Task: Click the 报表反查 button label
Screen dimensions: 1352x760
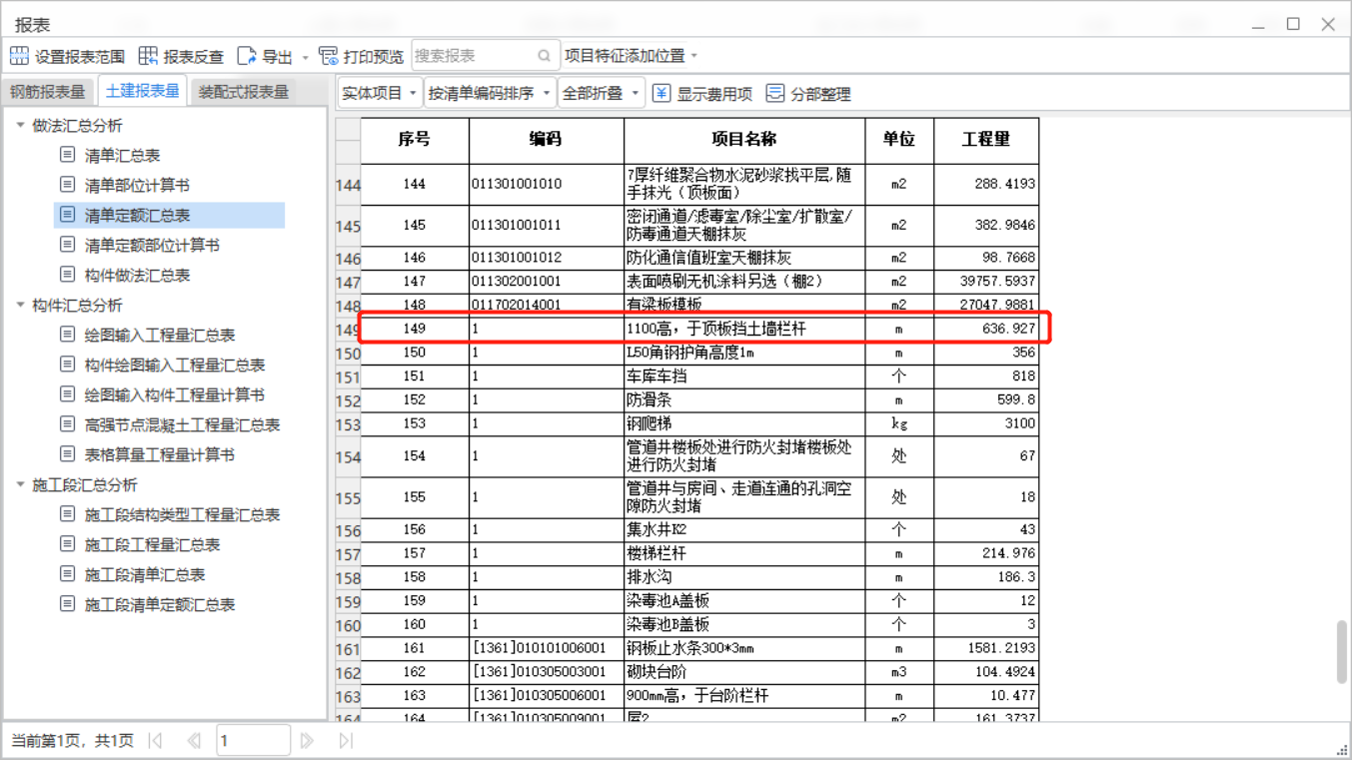Action: [194, 57]
